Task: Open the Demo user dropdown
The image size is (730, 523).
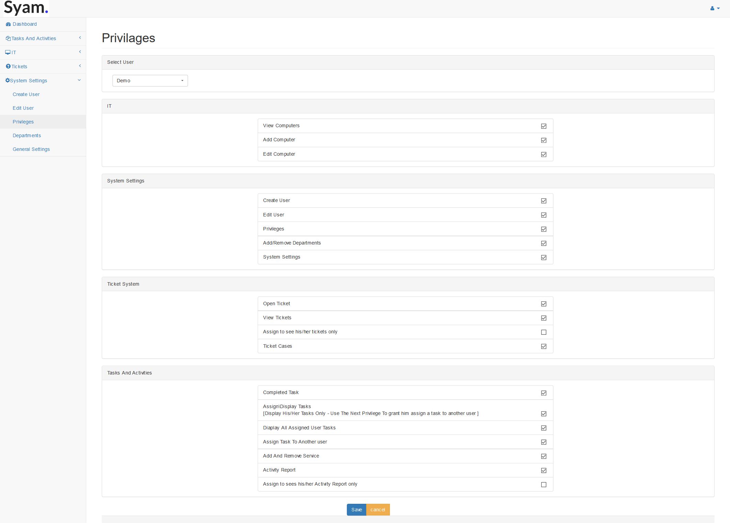Action: click(x=150, y=81)
